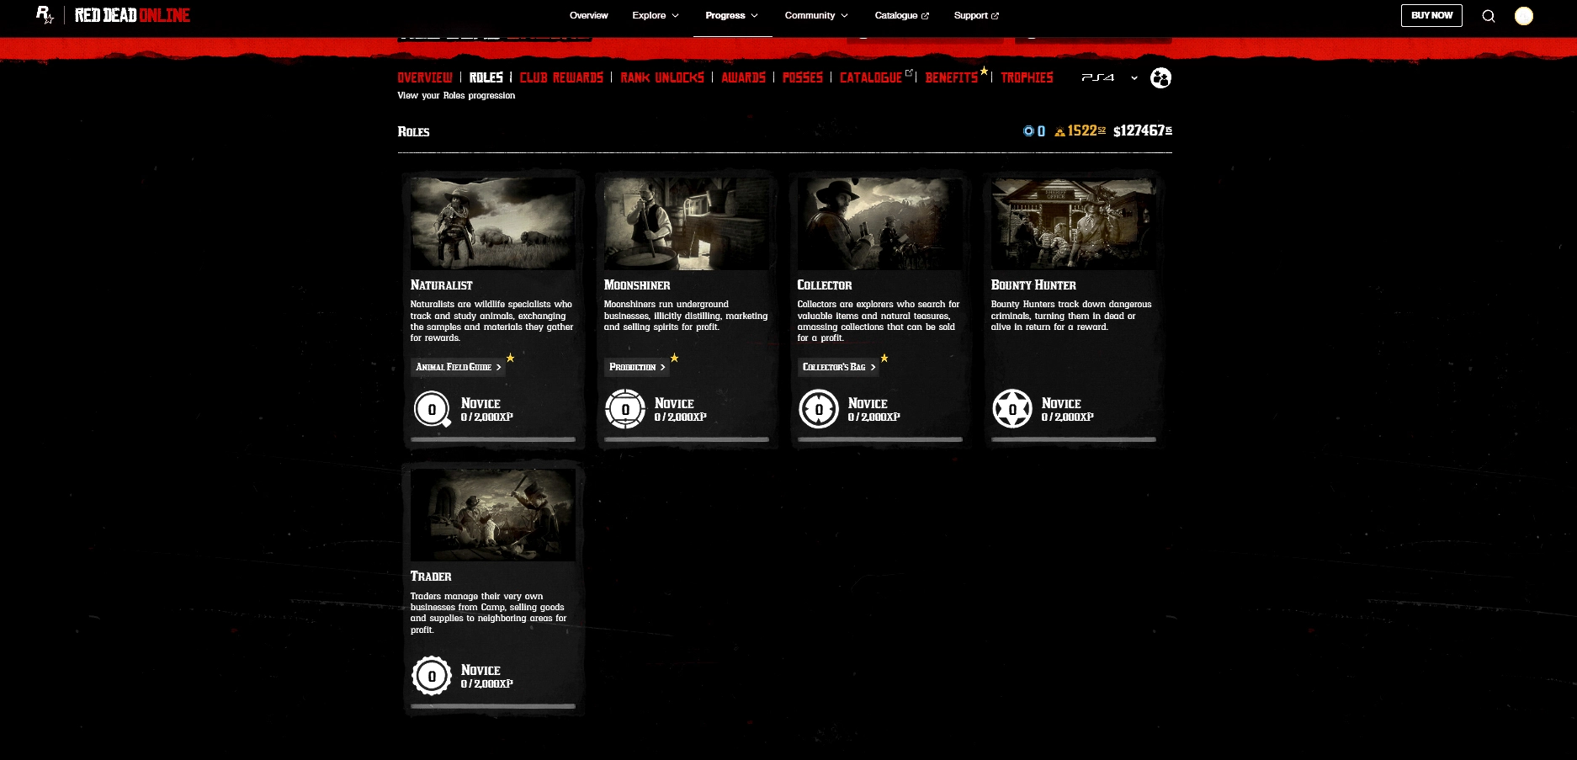The image size is (1577, 760).
Task: Click the Collector role title
Action: pyautogui.click(x=825, y=285)
